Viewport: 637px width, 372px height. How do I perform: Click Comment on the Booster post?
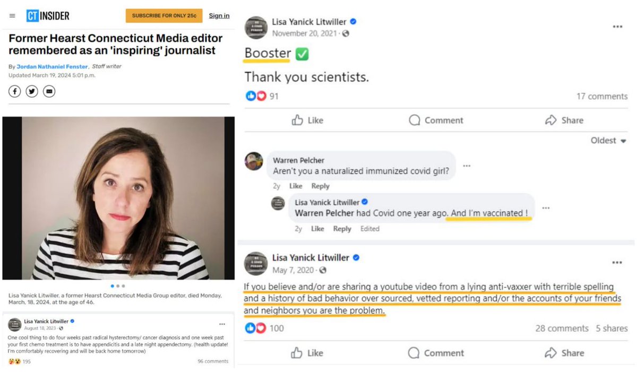(436, 120)
